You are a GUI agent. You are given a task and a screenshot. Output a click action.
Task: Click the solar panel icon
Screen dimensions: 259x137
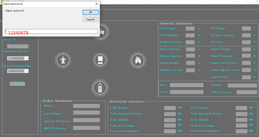tap(102, 32)
